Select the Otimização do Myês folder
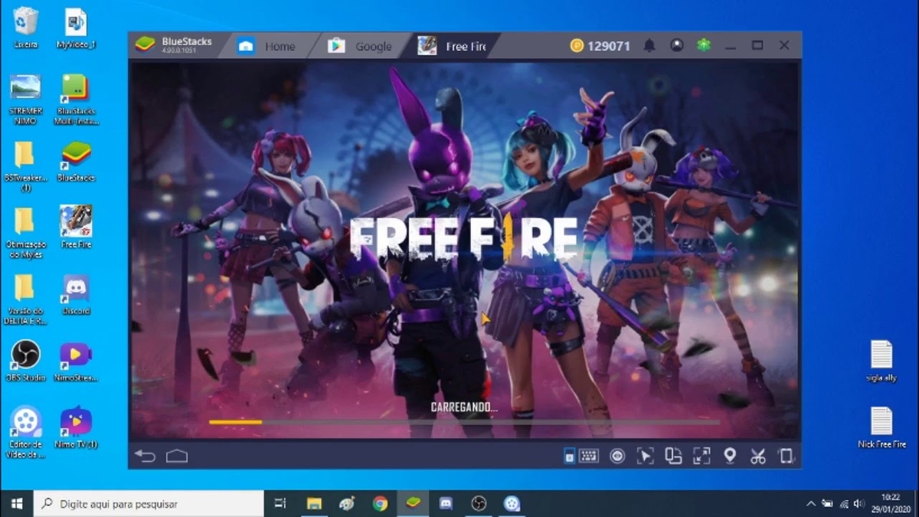Image resolution: width=919 pixels, height=517 pixels. [25, 233]
